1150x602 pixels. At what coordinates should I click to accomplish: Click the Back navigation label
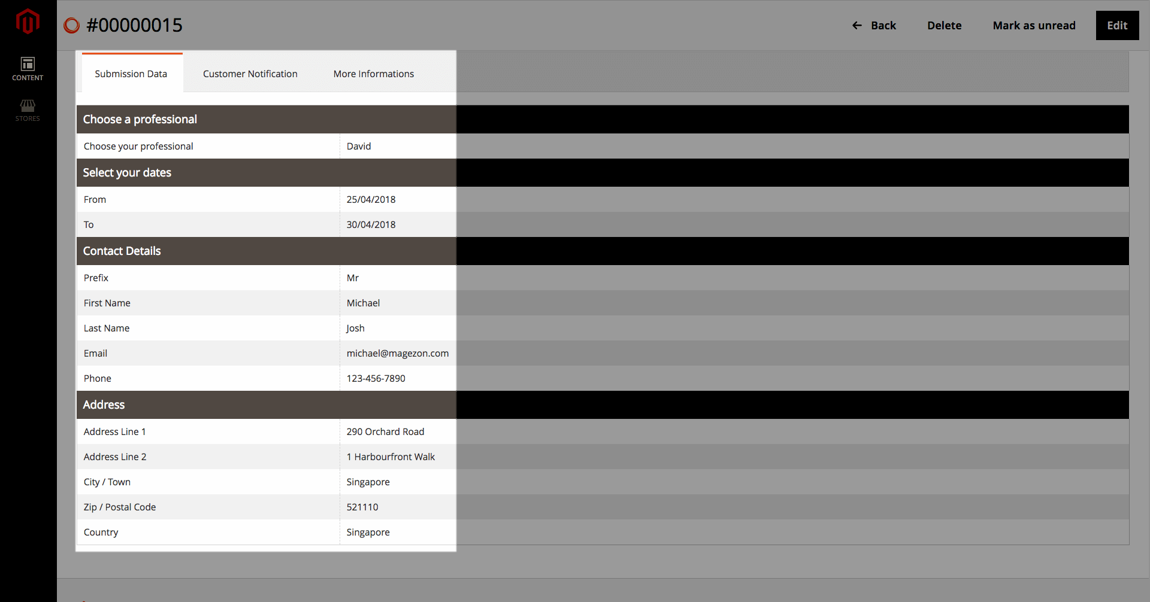point(882,25)
